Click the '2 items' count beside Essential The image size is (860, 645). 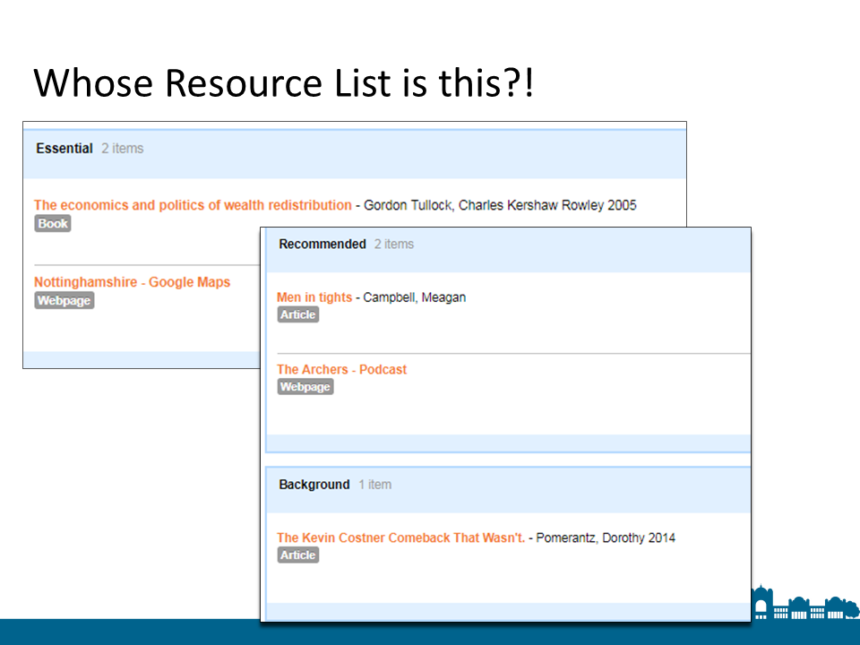pos(122,149)
